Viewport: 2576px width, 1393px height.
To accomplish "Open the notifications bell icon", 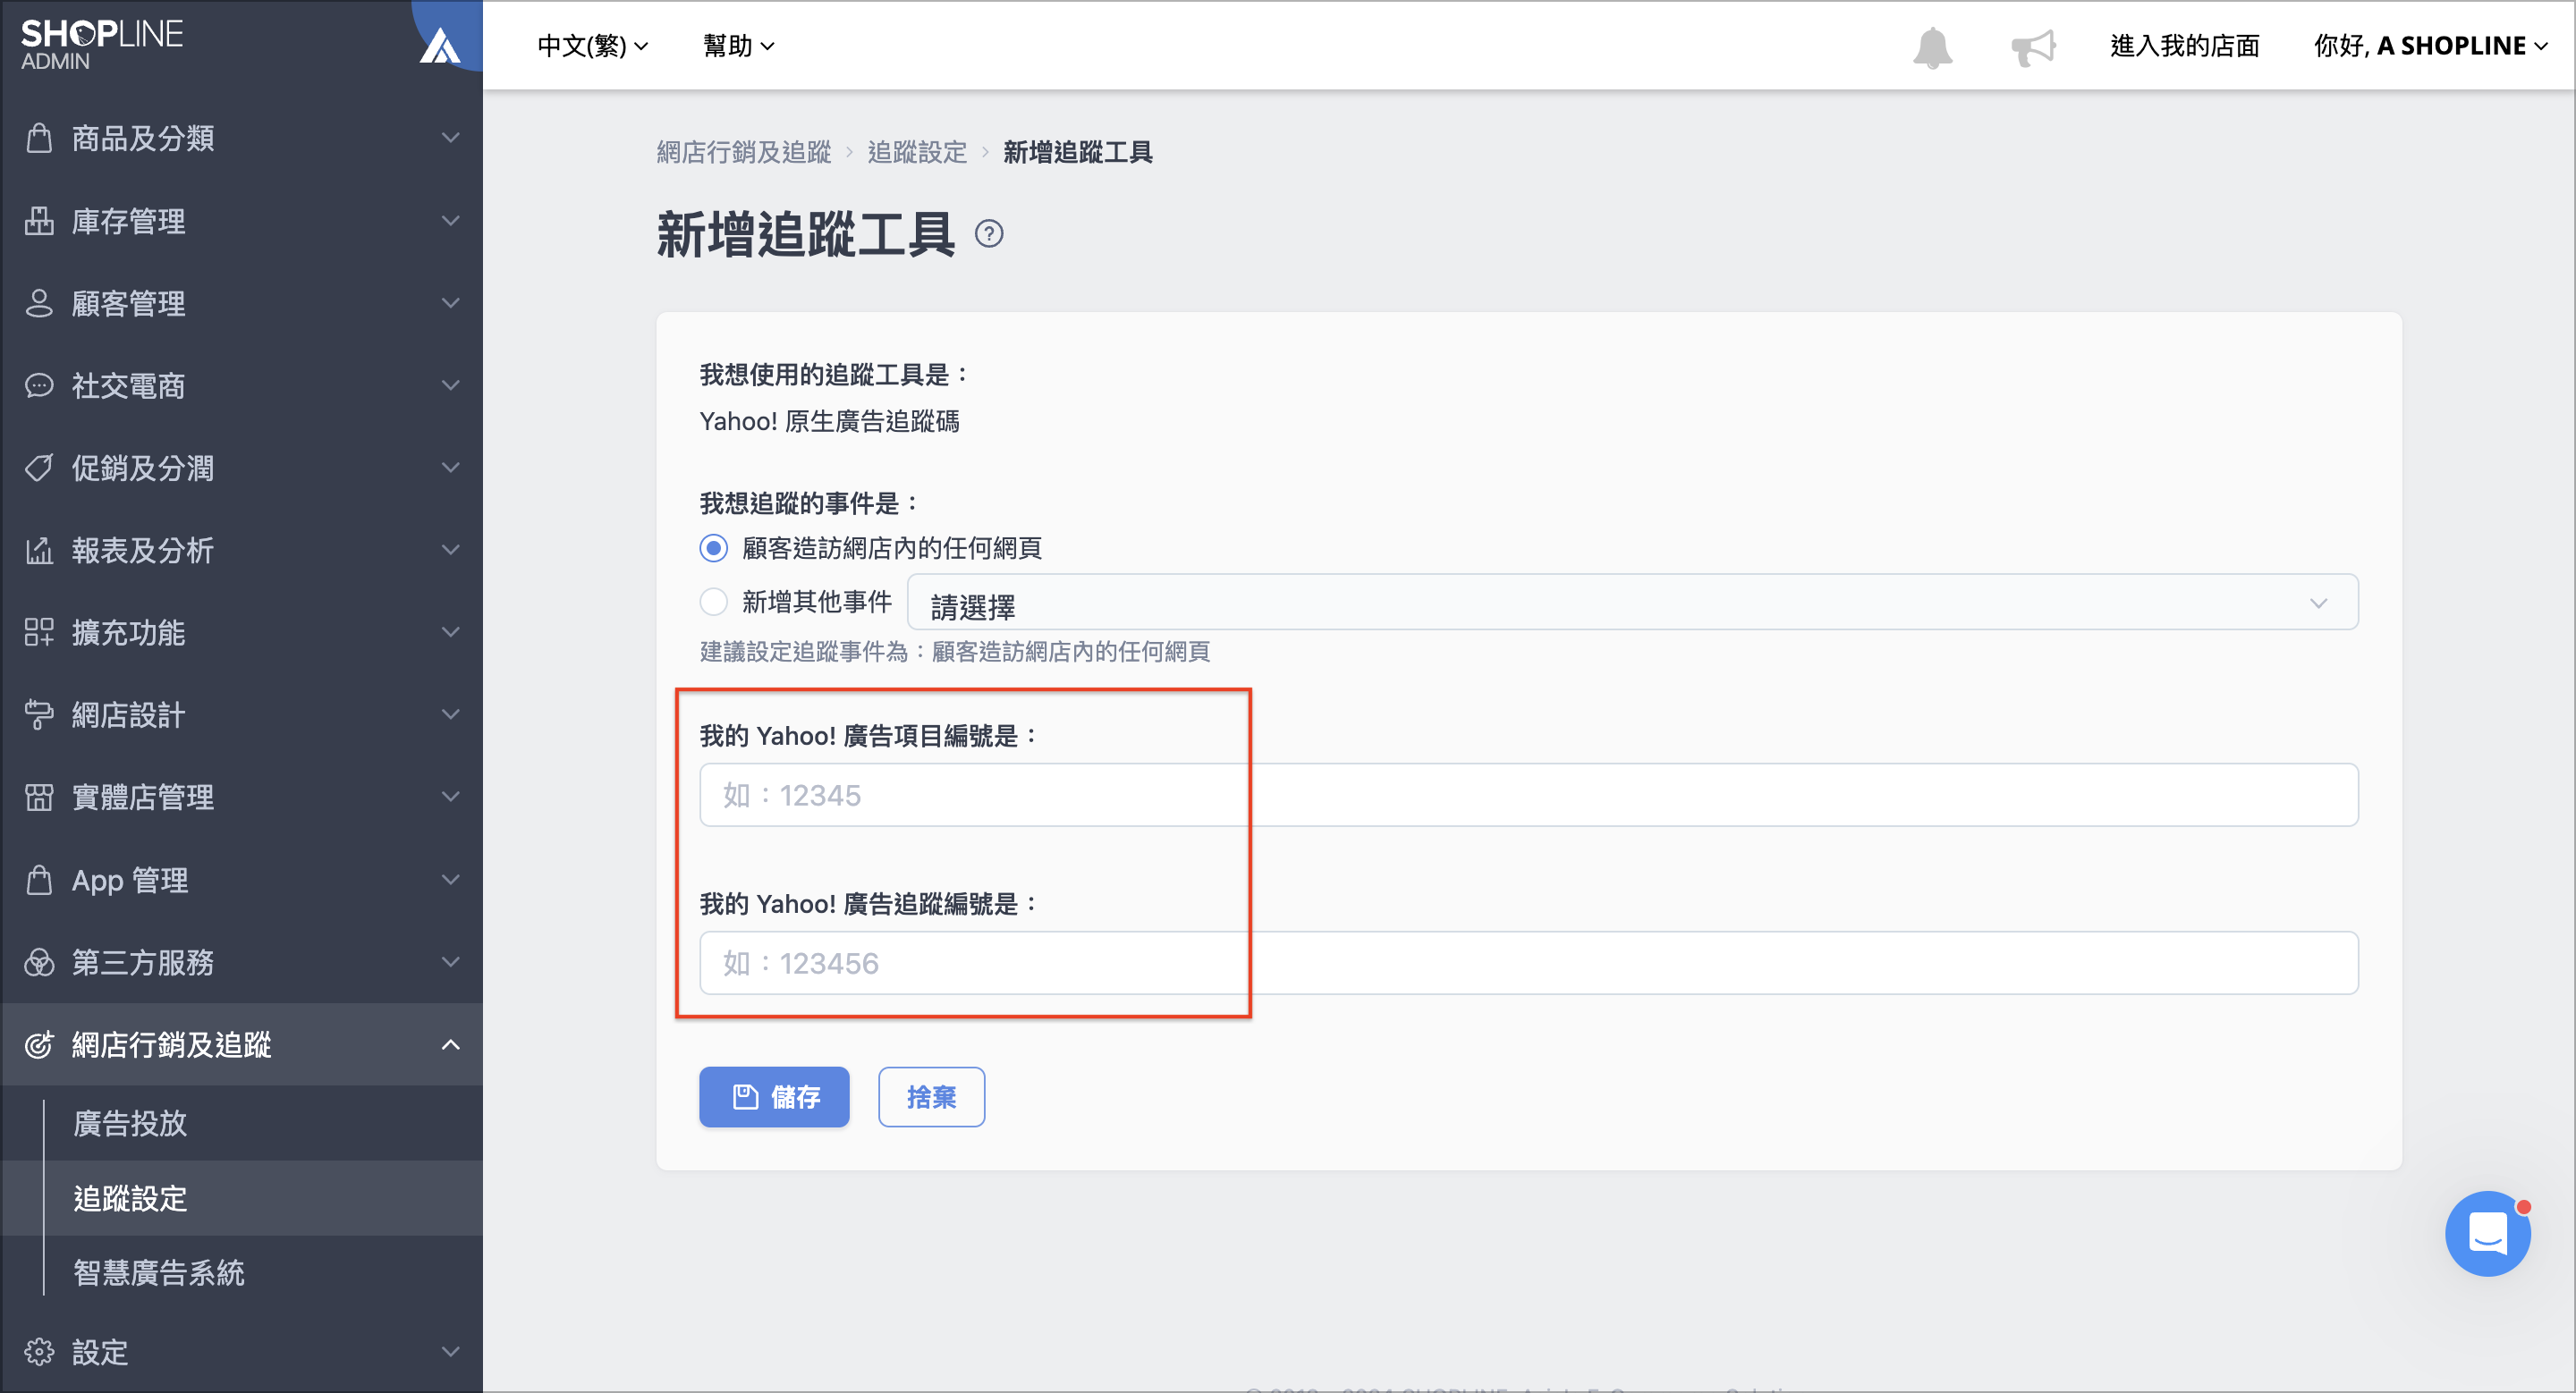I will (x=1932, y=47).
